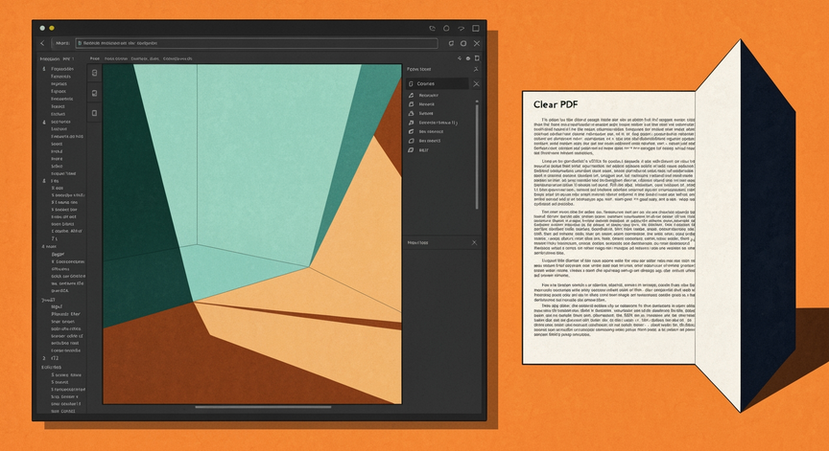Click the middle icon in the canvas side strip
Screen dimensions: 829x451
tap(95, 93)
